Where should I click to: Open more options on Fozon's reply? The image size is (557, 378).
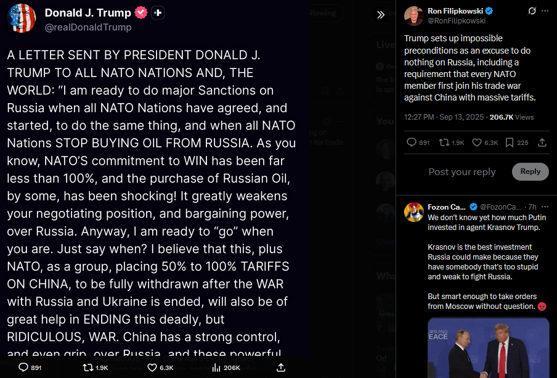545,207
